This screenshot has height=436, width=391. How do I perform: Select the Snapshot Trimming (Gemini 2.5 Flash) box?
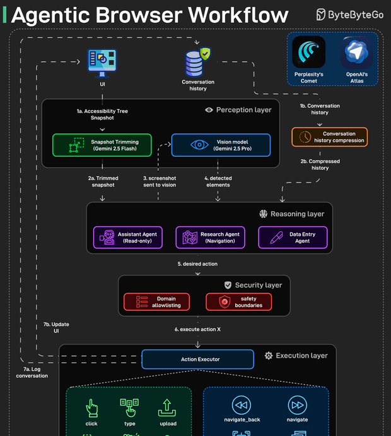click(102, 145)
